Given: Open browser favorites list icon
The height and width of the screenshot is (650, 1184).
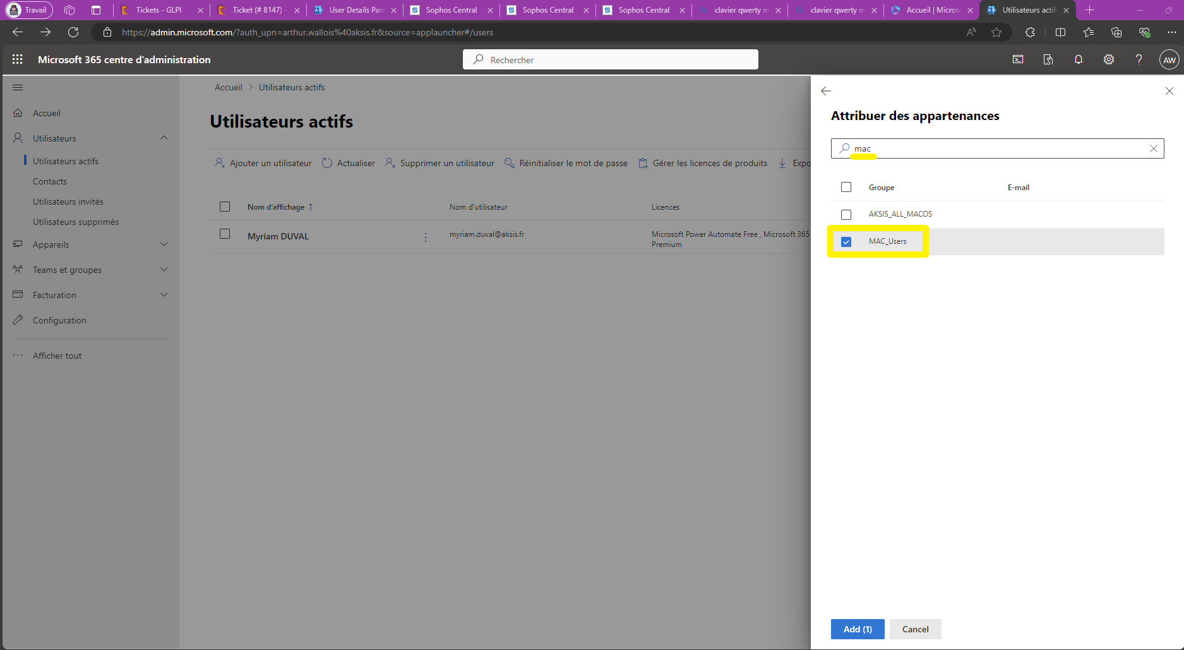Looking at the screenshot, I should tap(1089, 32).
